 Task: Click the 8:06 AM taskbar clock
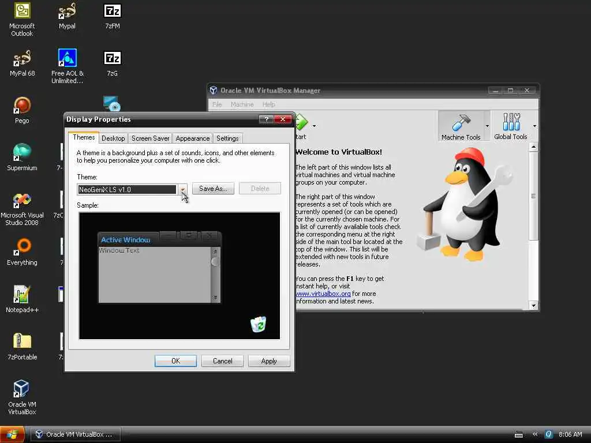tap(570, 434)
